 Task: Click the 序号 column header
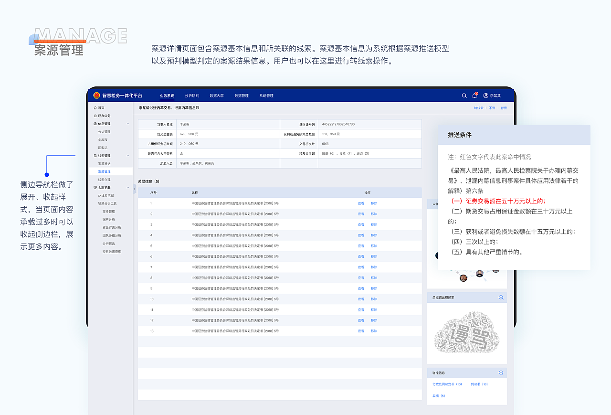153,192
